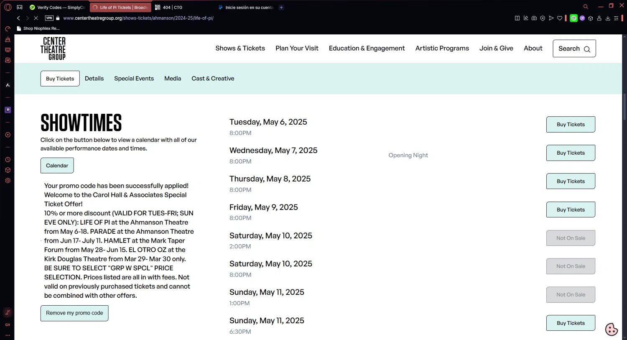The width and height of the screenshot is (627, 340).
Task: Select the Life of Pi Tickets tab
Action: click(120, 8)
